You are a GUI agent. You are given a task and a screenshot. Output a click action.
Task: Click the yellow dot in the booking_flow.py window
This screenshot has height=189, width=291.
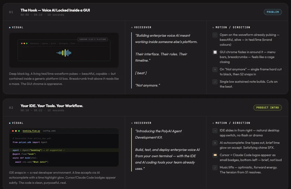pyautogui.click(x=16, y=131)
